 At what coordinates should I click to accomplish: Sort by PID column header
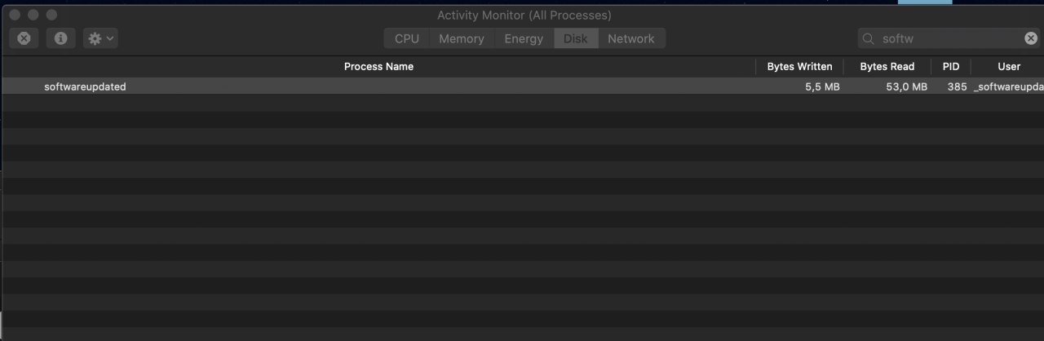[x=951, y=66]
